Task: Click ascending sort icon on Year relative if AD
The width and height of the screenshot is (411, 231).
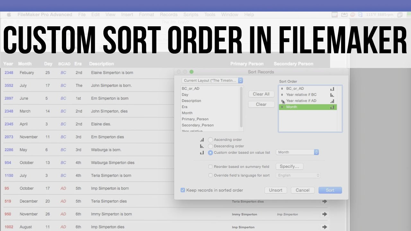Action: click(x=332, y=101)
